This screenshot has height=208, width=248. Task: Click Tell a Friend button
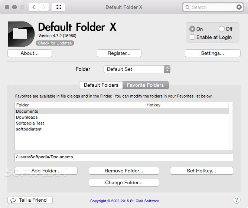coord(30,200)
